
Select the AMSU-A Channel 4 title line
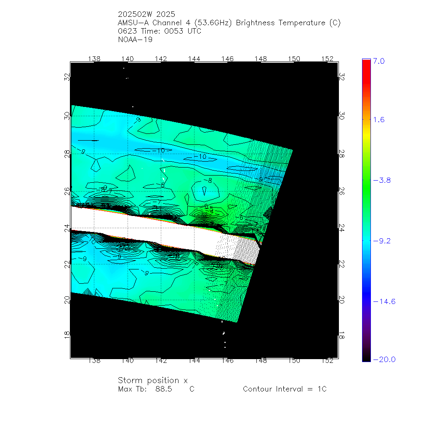point(229,23)
